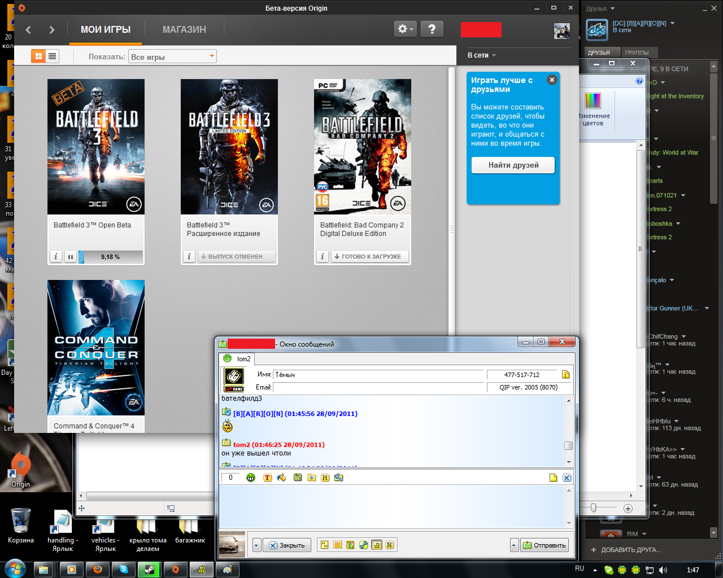This screenshot has height=578, width=723.
Task: Toggle the QIP typing-notification N button
Action: click(x=390, y=545)
